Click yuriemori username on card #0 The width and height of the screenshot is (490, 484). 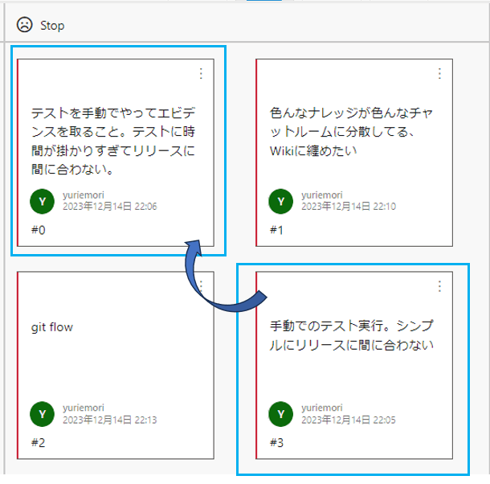point(83,195)
